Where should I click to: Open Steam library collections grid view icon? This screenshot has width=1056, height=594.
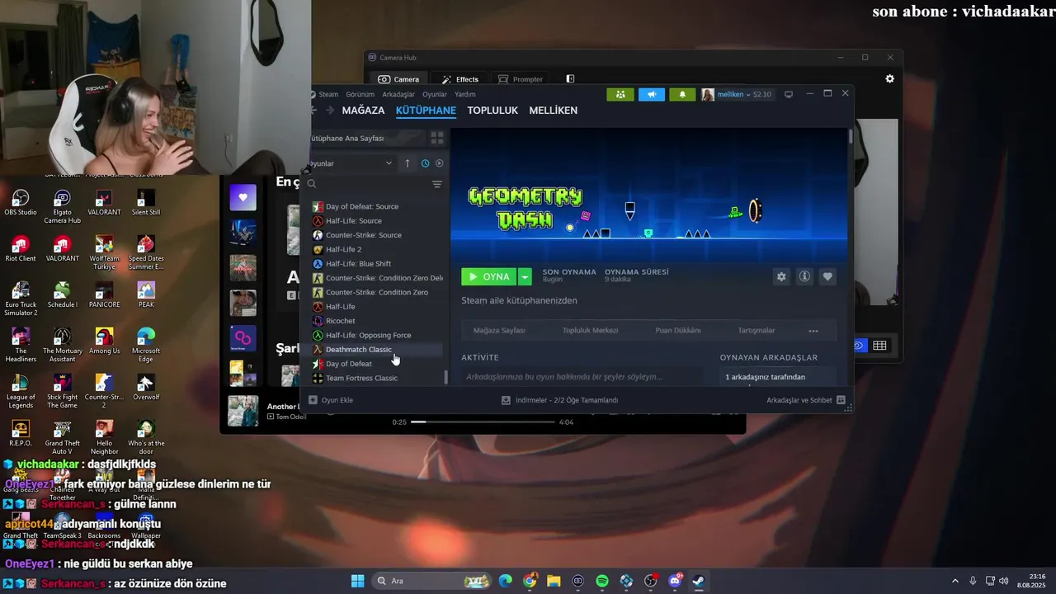click(437, 138)
